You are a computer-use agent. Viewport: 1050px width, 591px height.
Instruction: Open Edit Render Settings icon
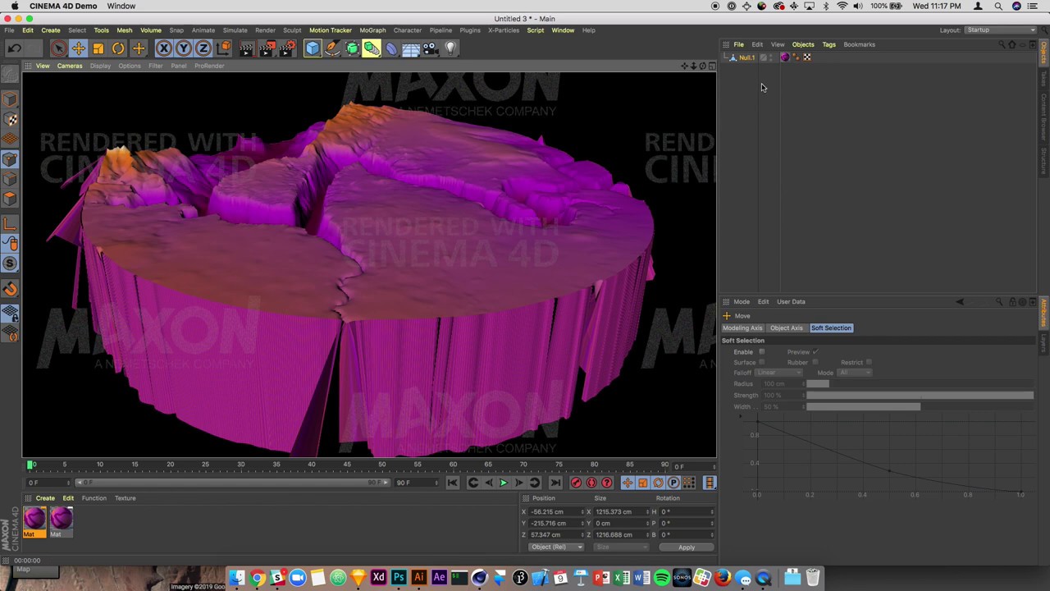pyautogui.click(x=287, y=48)
